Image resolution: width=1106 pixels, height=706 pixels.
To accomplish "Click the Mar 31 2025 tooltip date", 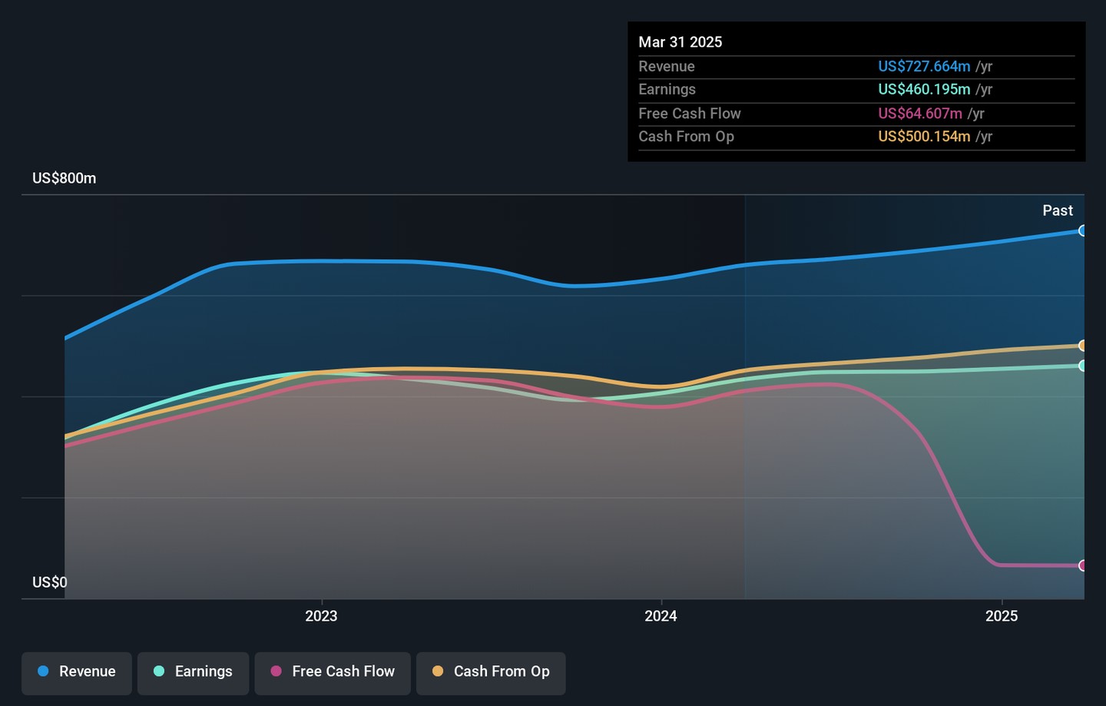I will click(680, 42).
